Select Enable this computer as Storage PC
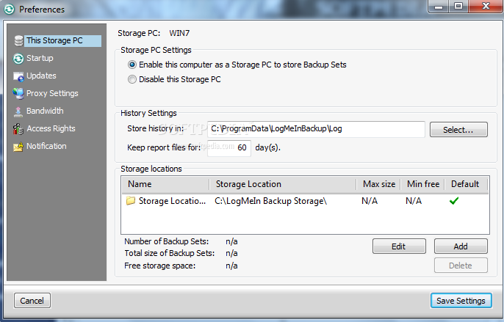This screenshot has width=504, height=322. tap(132, 65)
